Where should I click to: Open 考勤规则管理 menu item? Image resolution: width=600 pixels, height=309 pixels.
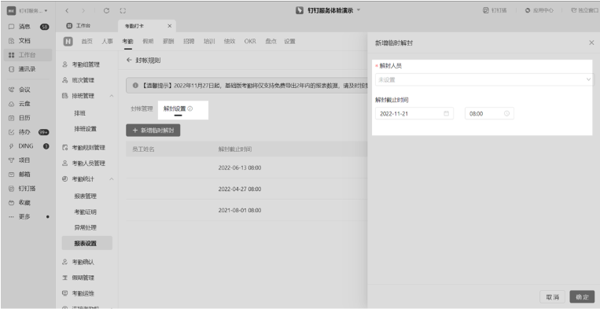87,148
